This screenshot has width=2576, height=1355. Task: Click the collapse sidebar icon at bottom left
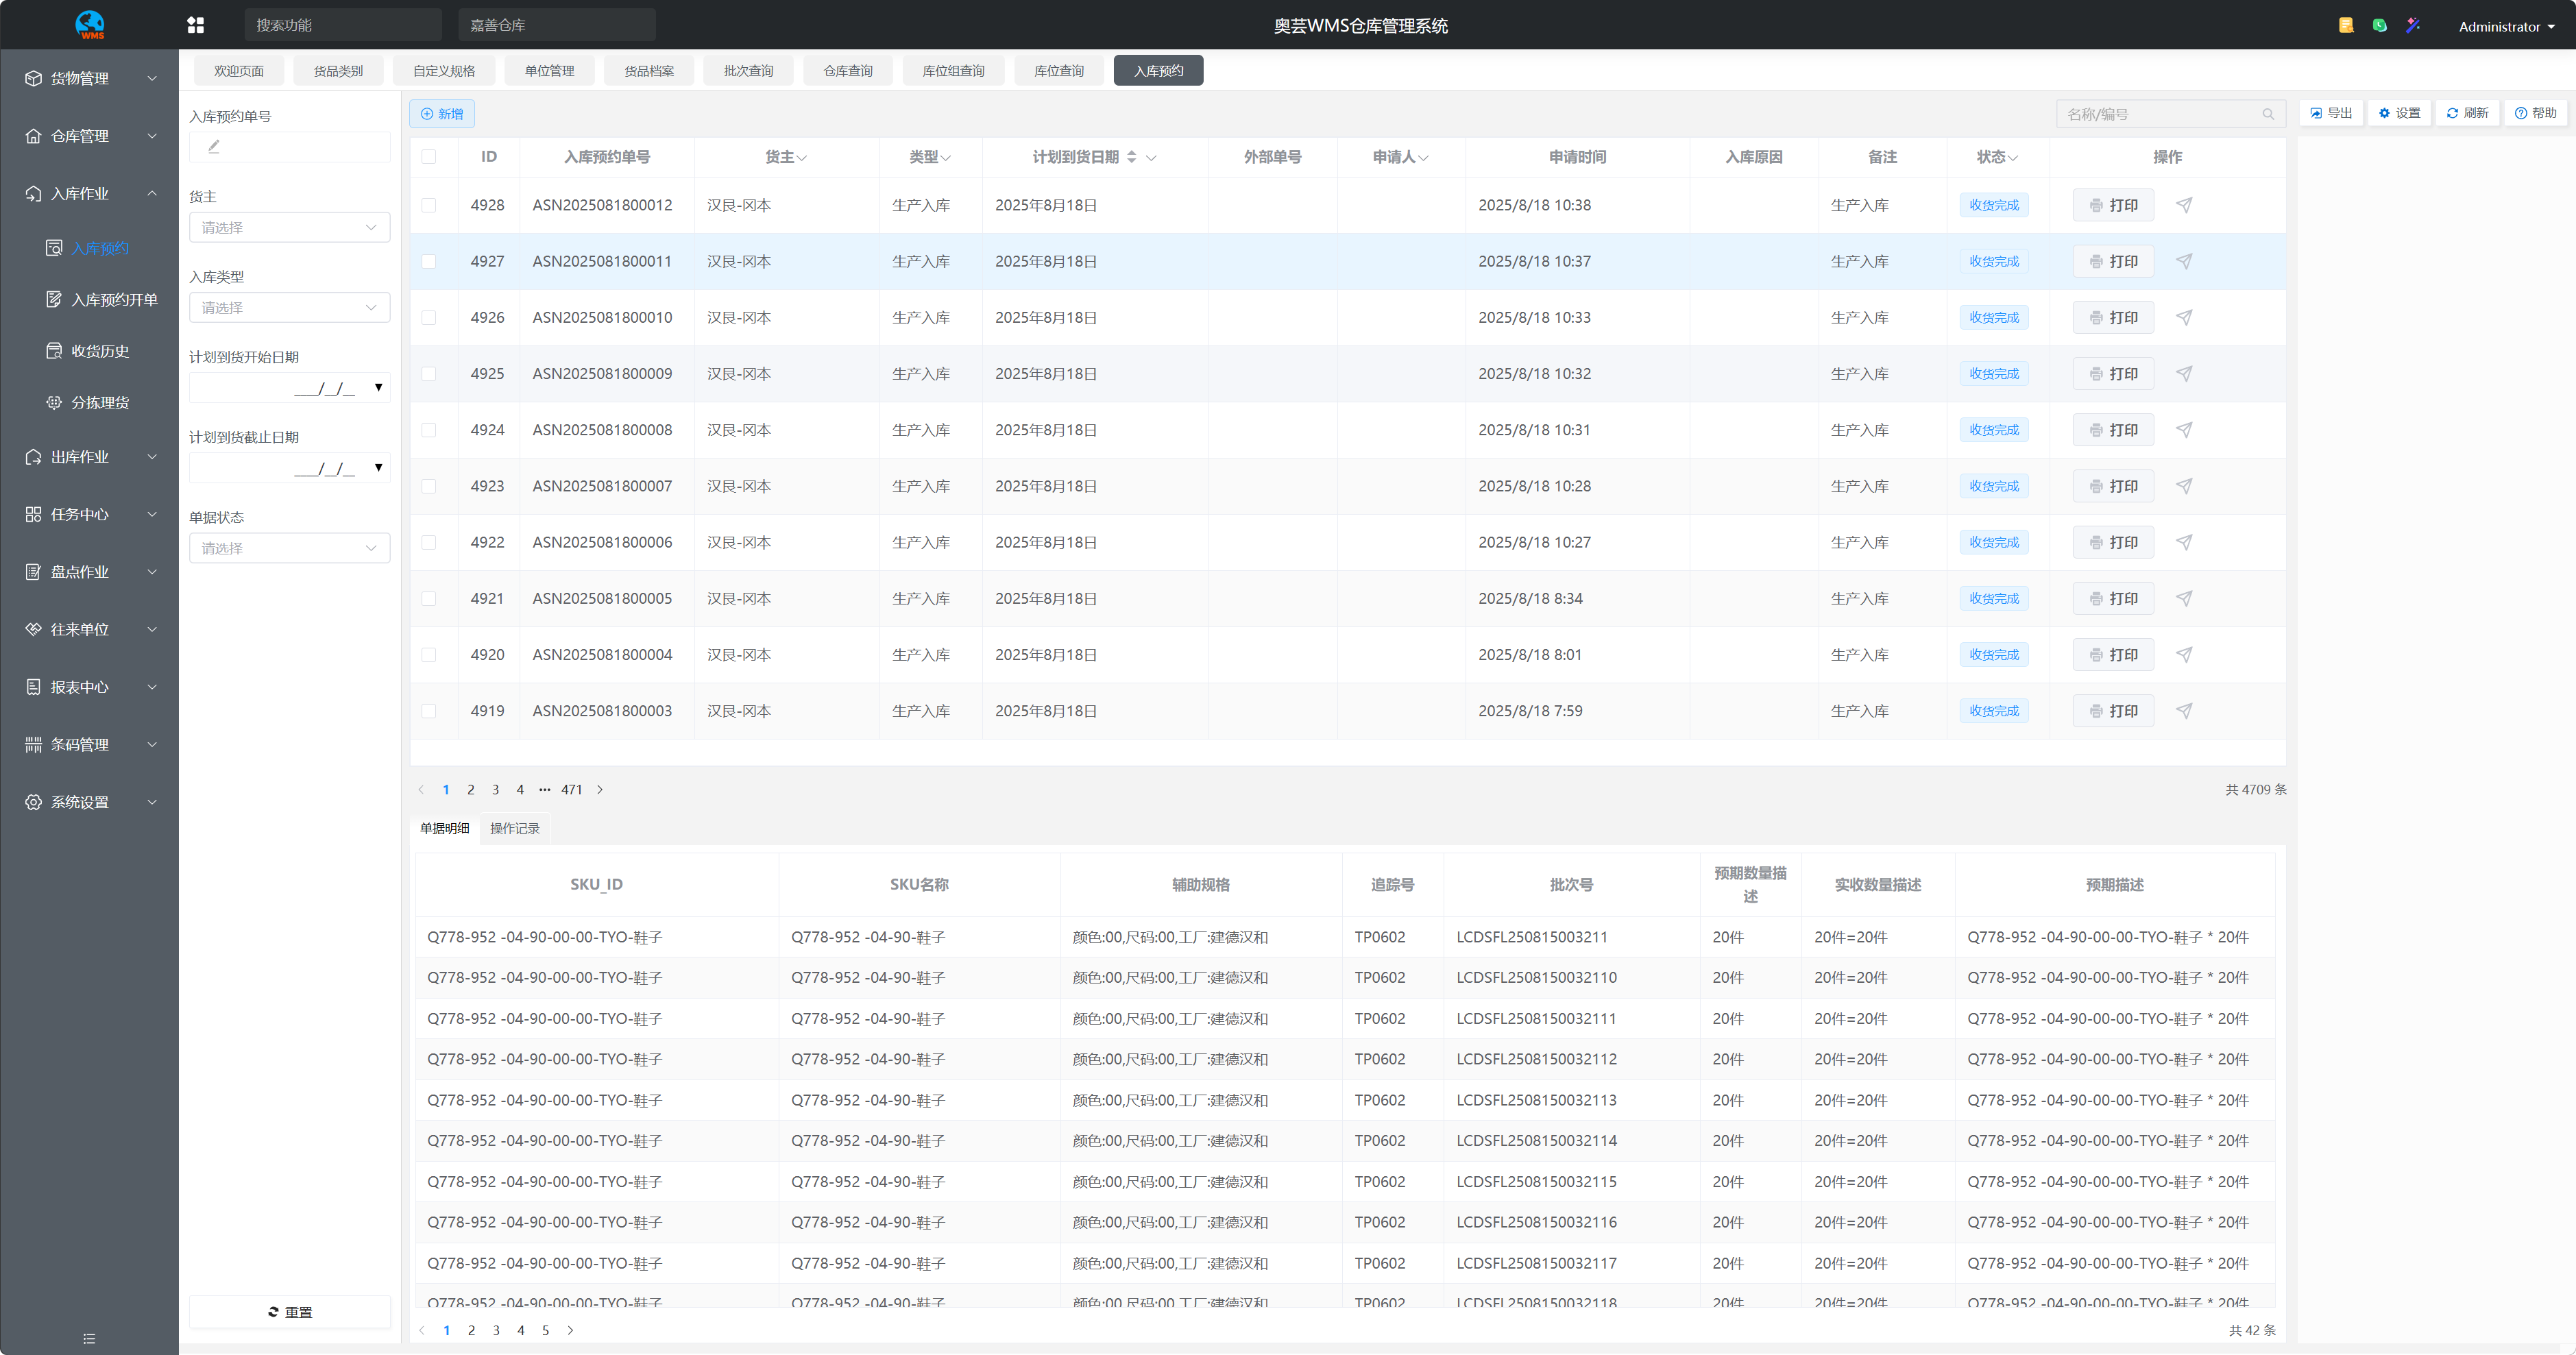coord(89,1338)
